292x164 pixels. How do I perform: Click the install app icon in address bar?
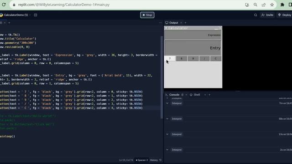247,5
